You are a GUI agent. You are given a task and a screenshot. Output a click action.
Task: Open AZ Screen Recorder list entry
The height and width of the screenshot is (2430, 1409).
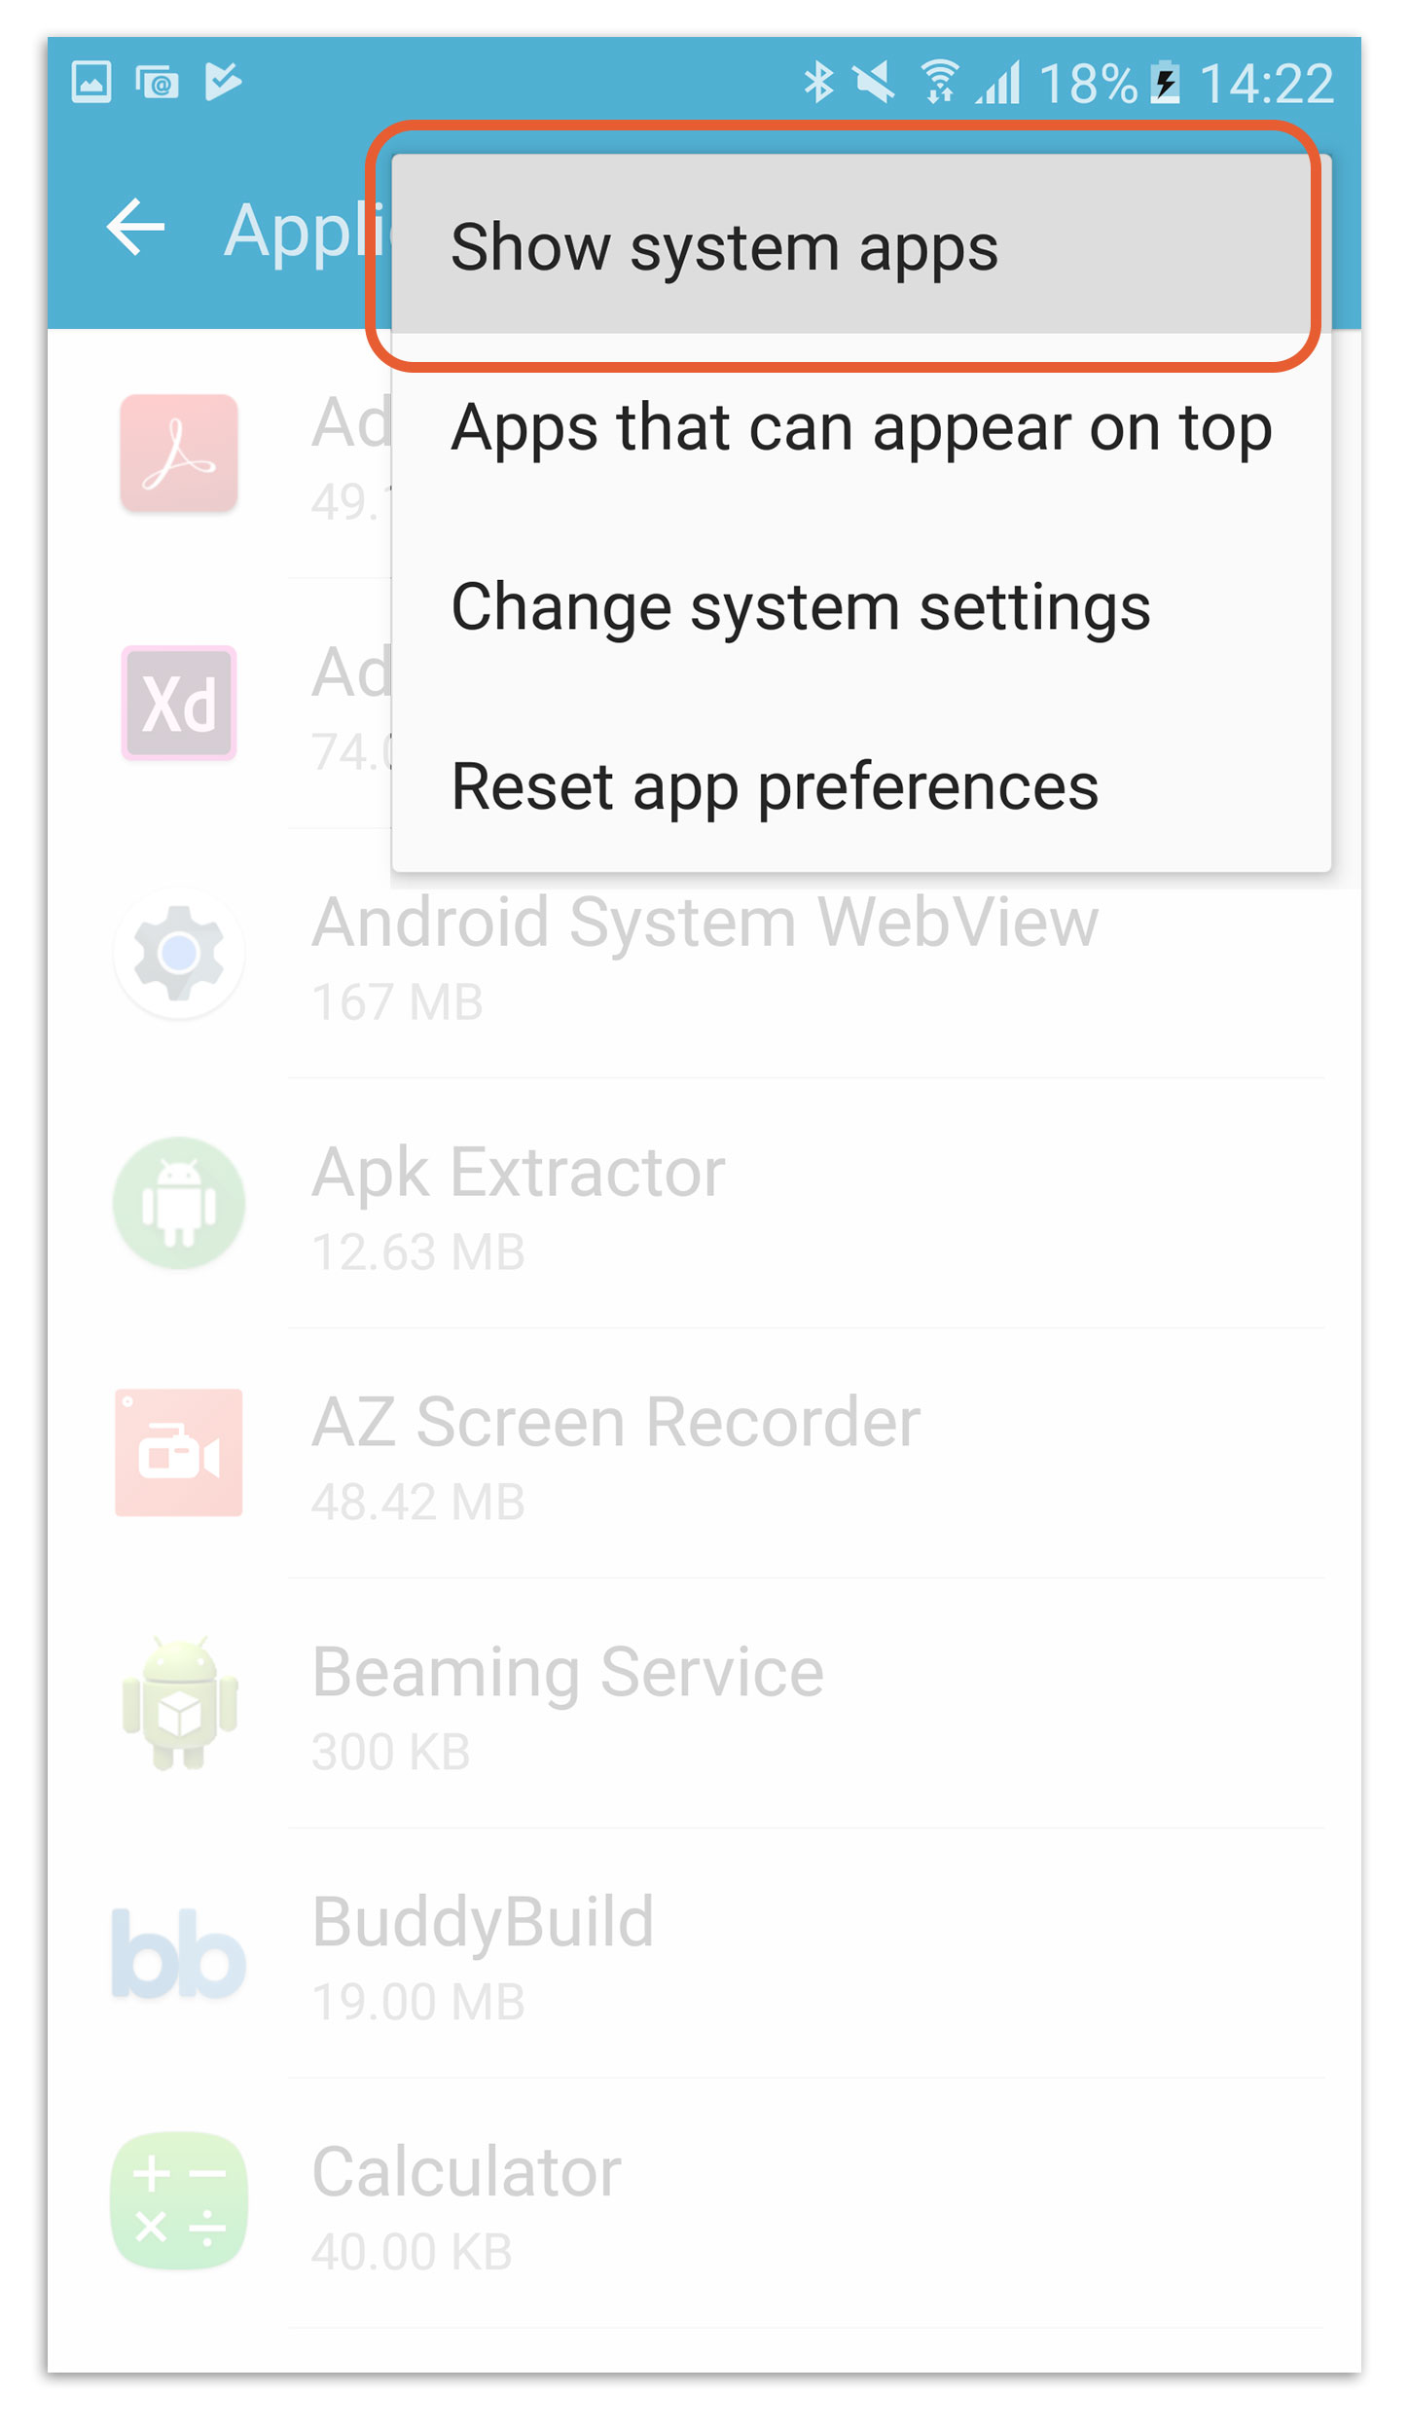point(704,1453)
